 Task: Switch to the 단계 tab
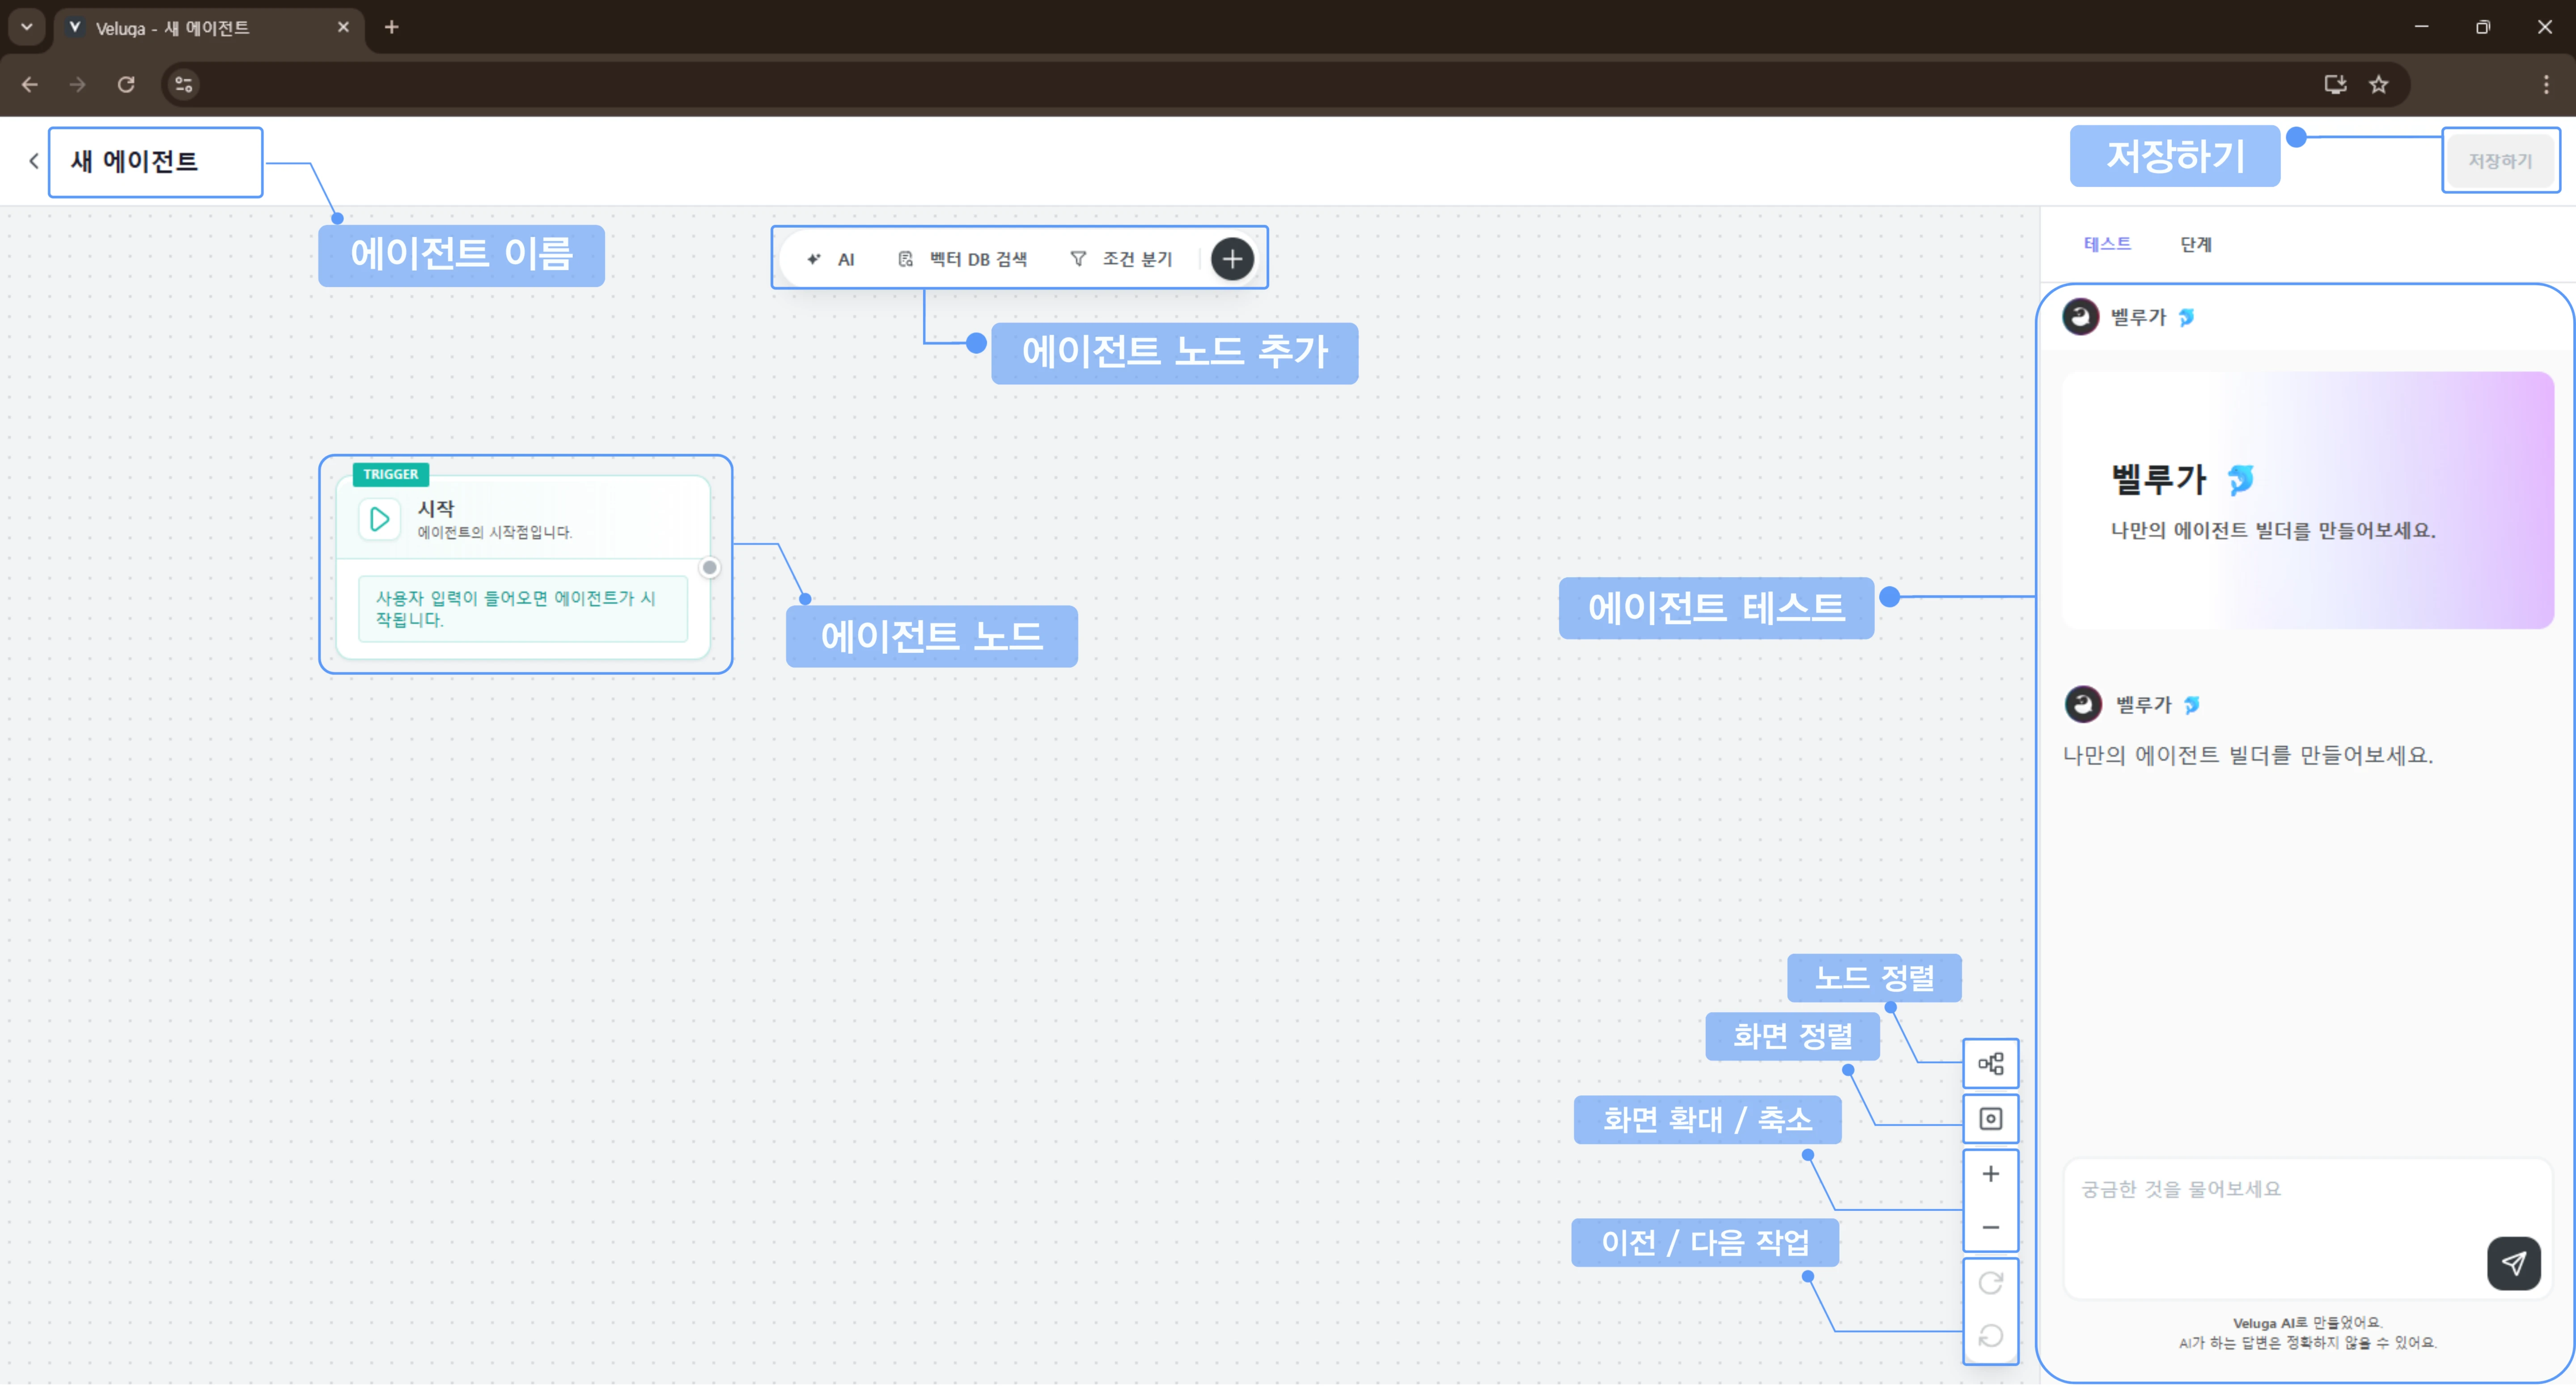pyautogui.click(x=2195, y=244)
